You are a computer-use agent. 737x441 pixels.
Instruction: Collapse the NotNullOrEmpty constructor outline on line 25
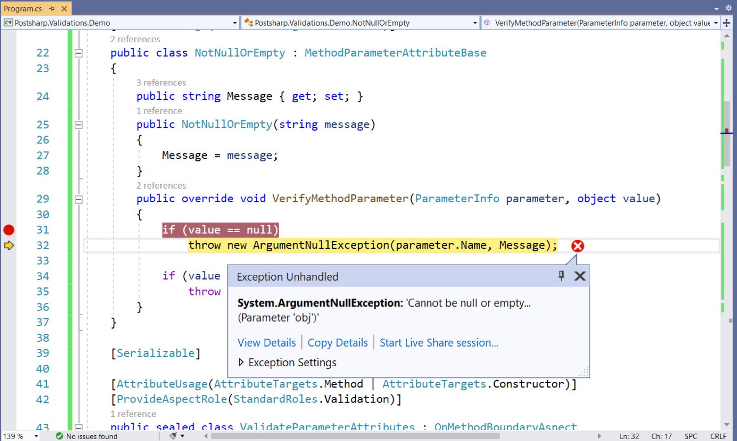point(79,125)
